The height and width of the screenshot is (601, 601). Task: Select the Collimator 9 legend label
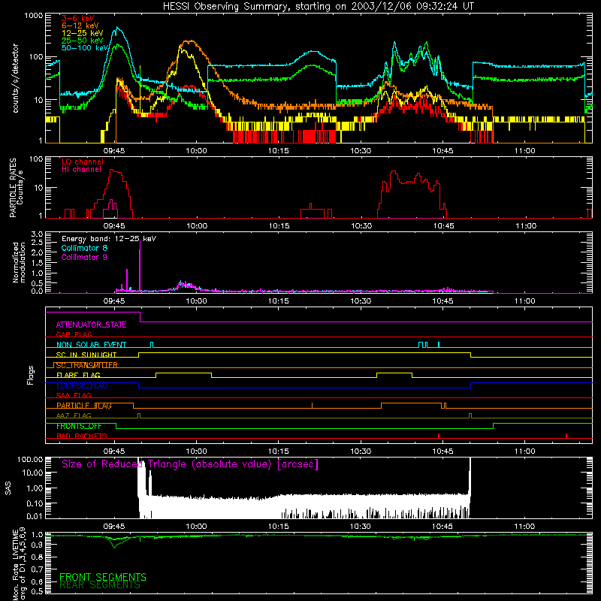[84, 257]
